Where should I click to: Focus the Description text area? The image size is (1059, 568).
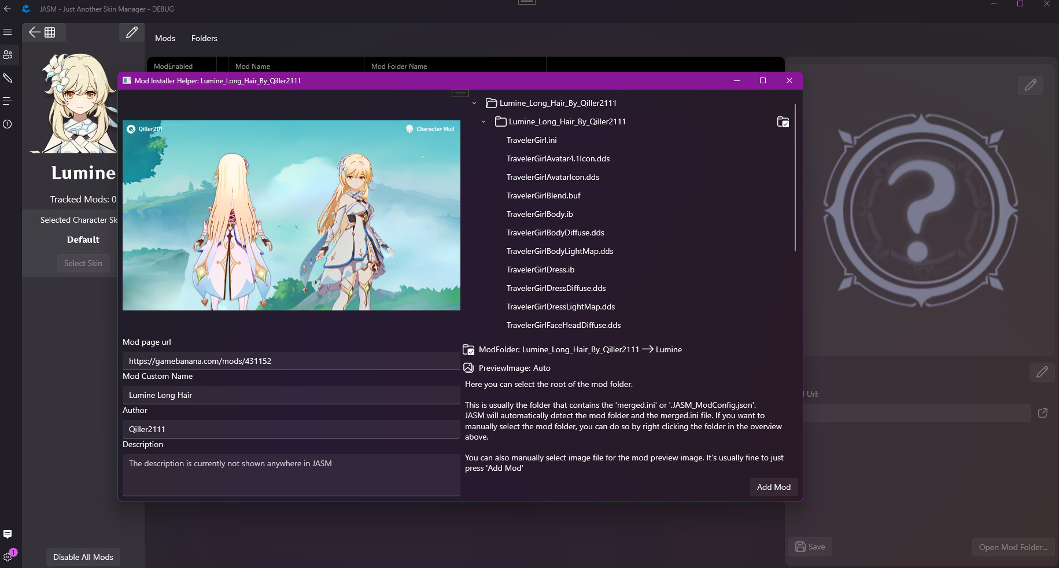[291, 475]
